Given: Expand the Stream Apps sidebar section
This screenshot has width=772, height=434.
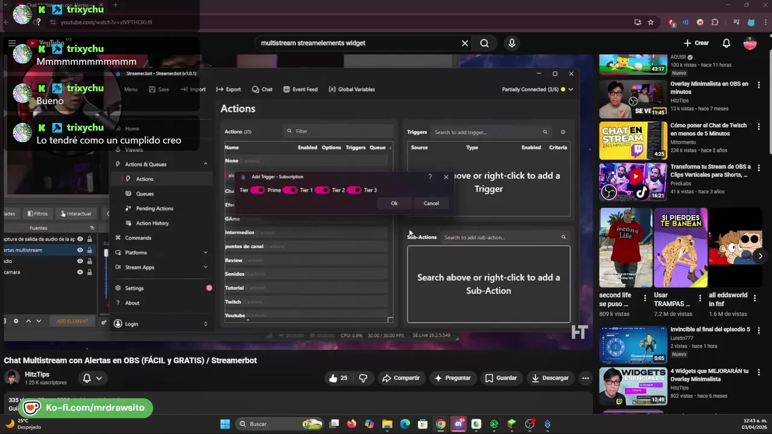Looking at the screenshot, I should pos(205,267).
